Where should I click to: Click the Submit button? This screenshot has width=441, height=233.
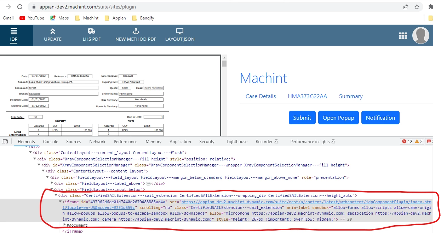coord(302,118)
